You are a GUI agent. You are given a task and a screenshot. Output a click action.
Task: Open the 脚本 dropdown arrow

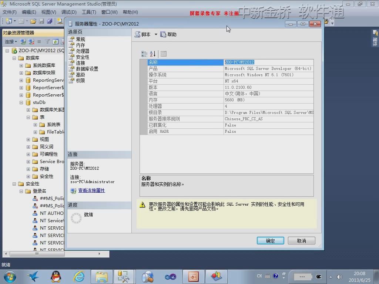156,34
